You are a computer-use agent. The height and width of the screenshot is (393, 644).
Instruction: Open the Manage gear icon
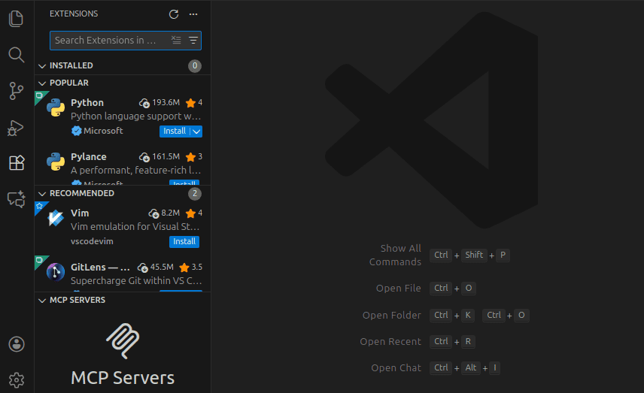[x=17, y=380]
